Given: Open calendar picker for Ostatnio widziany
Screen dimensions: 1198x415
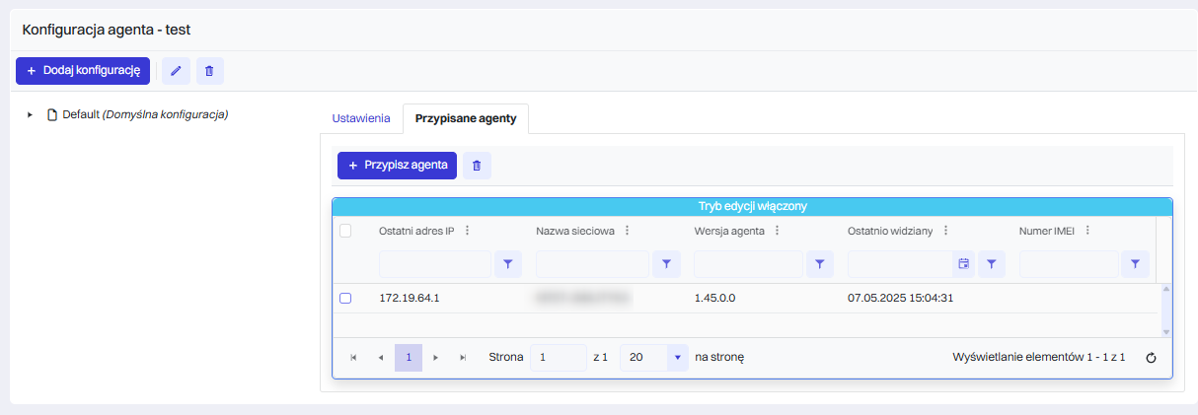Looking at the screenshot, I should tap(963, 264).
